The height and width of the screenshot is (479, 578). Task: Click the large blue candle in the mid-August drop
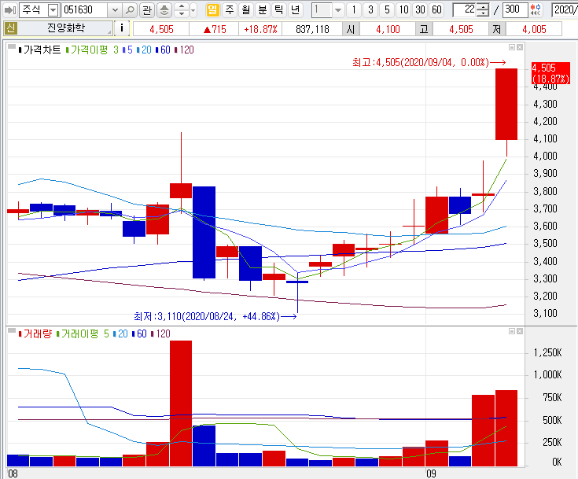click(204, 232)
